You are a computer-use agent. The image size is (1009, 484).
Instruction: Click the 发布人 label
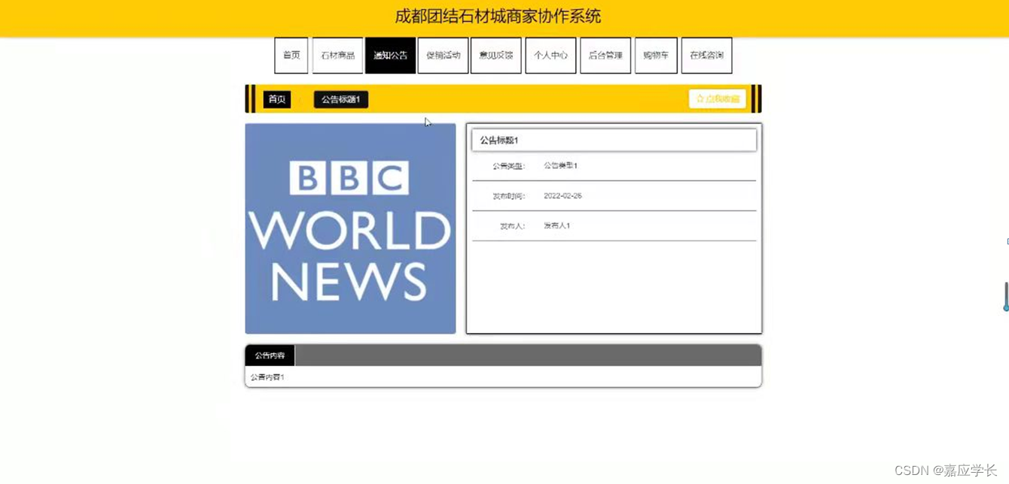click(512, 225)
